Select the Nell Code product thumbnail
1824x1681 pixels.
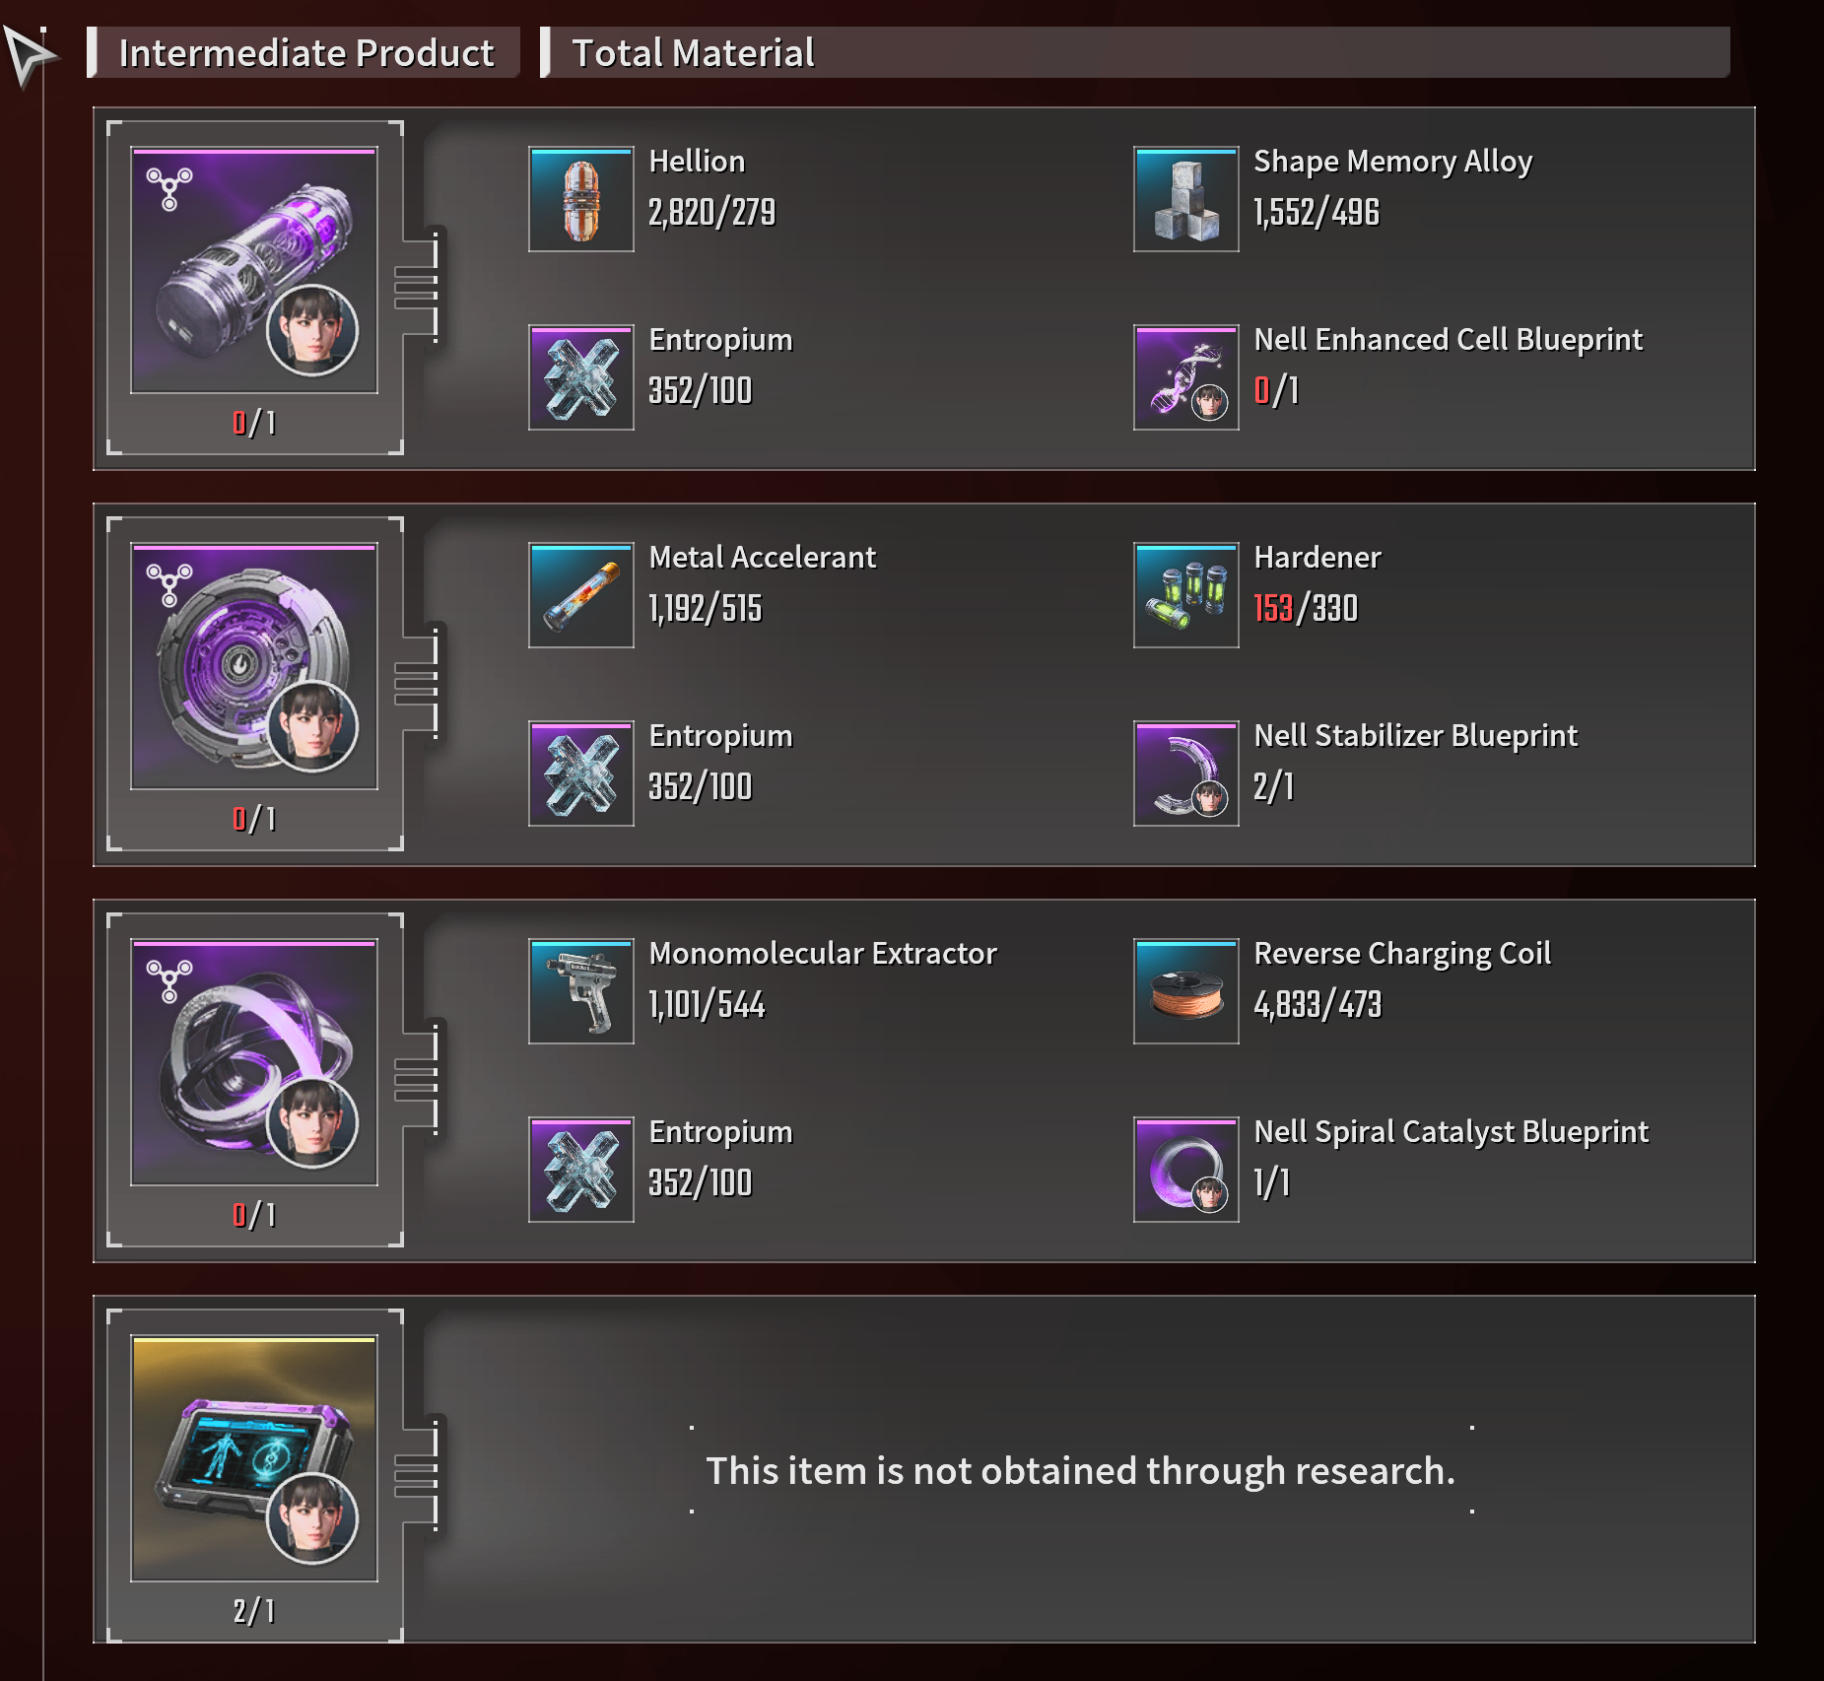click(254, 1458)
